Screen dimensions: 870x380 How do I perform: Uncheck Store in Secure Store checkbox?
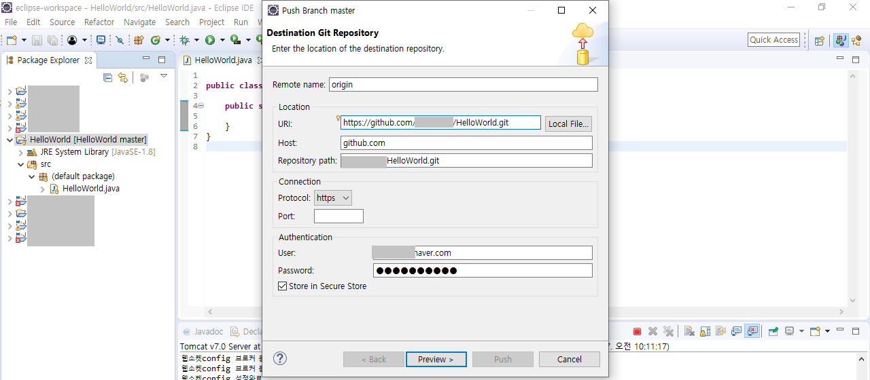(x=283, y=286)
